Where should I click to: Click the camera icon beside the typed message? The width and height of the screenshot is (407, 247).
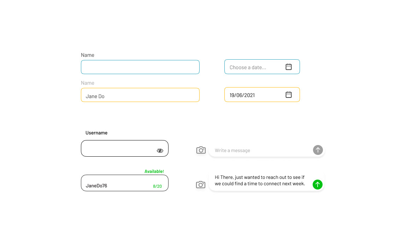pos(201,185)
